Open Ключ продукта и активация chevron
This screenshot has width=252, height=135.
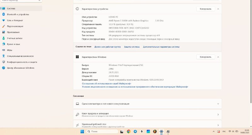pos(218,115)
